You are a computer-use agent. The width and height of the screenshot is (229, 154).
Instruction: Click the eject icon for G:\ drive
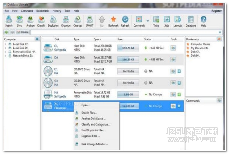[x=179, y=83]
